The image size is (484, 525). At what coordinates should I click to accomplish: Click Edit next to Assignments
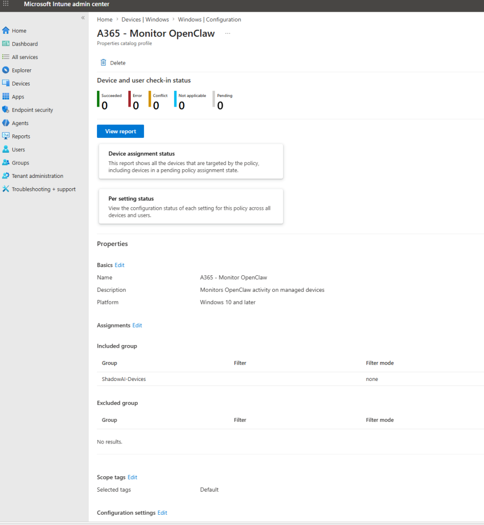pyautogui.click(x=137, y=325)
